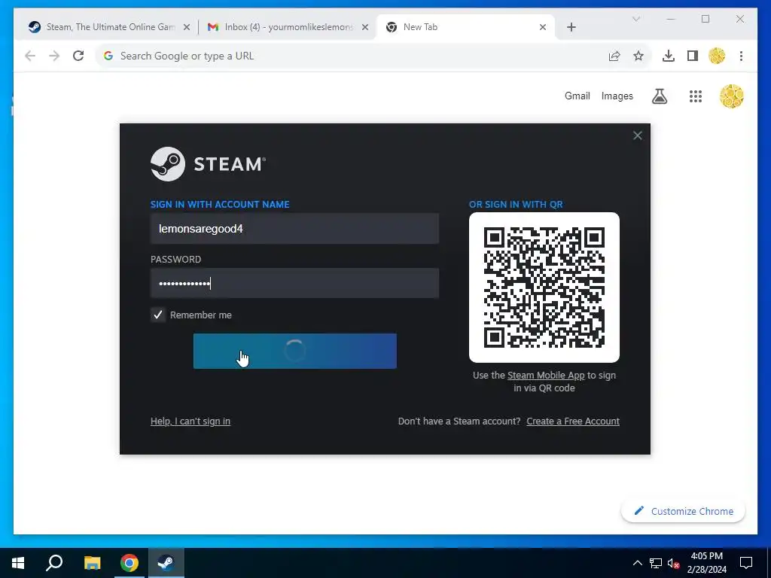The image size is (771, 578).
Task: Open Search Labs flask icon
Action: point(660,96)
